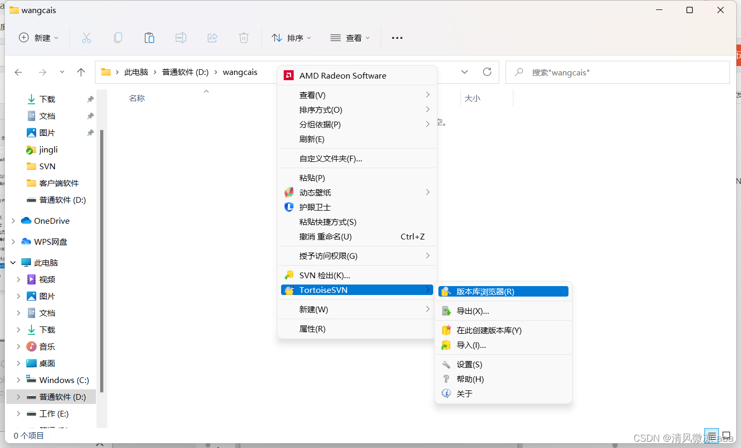Open TortoiseSVN Settings (设置)
This screenshot has height=448, width=741.
click(503, 364)
